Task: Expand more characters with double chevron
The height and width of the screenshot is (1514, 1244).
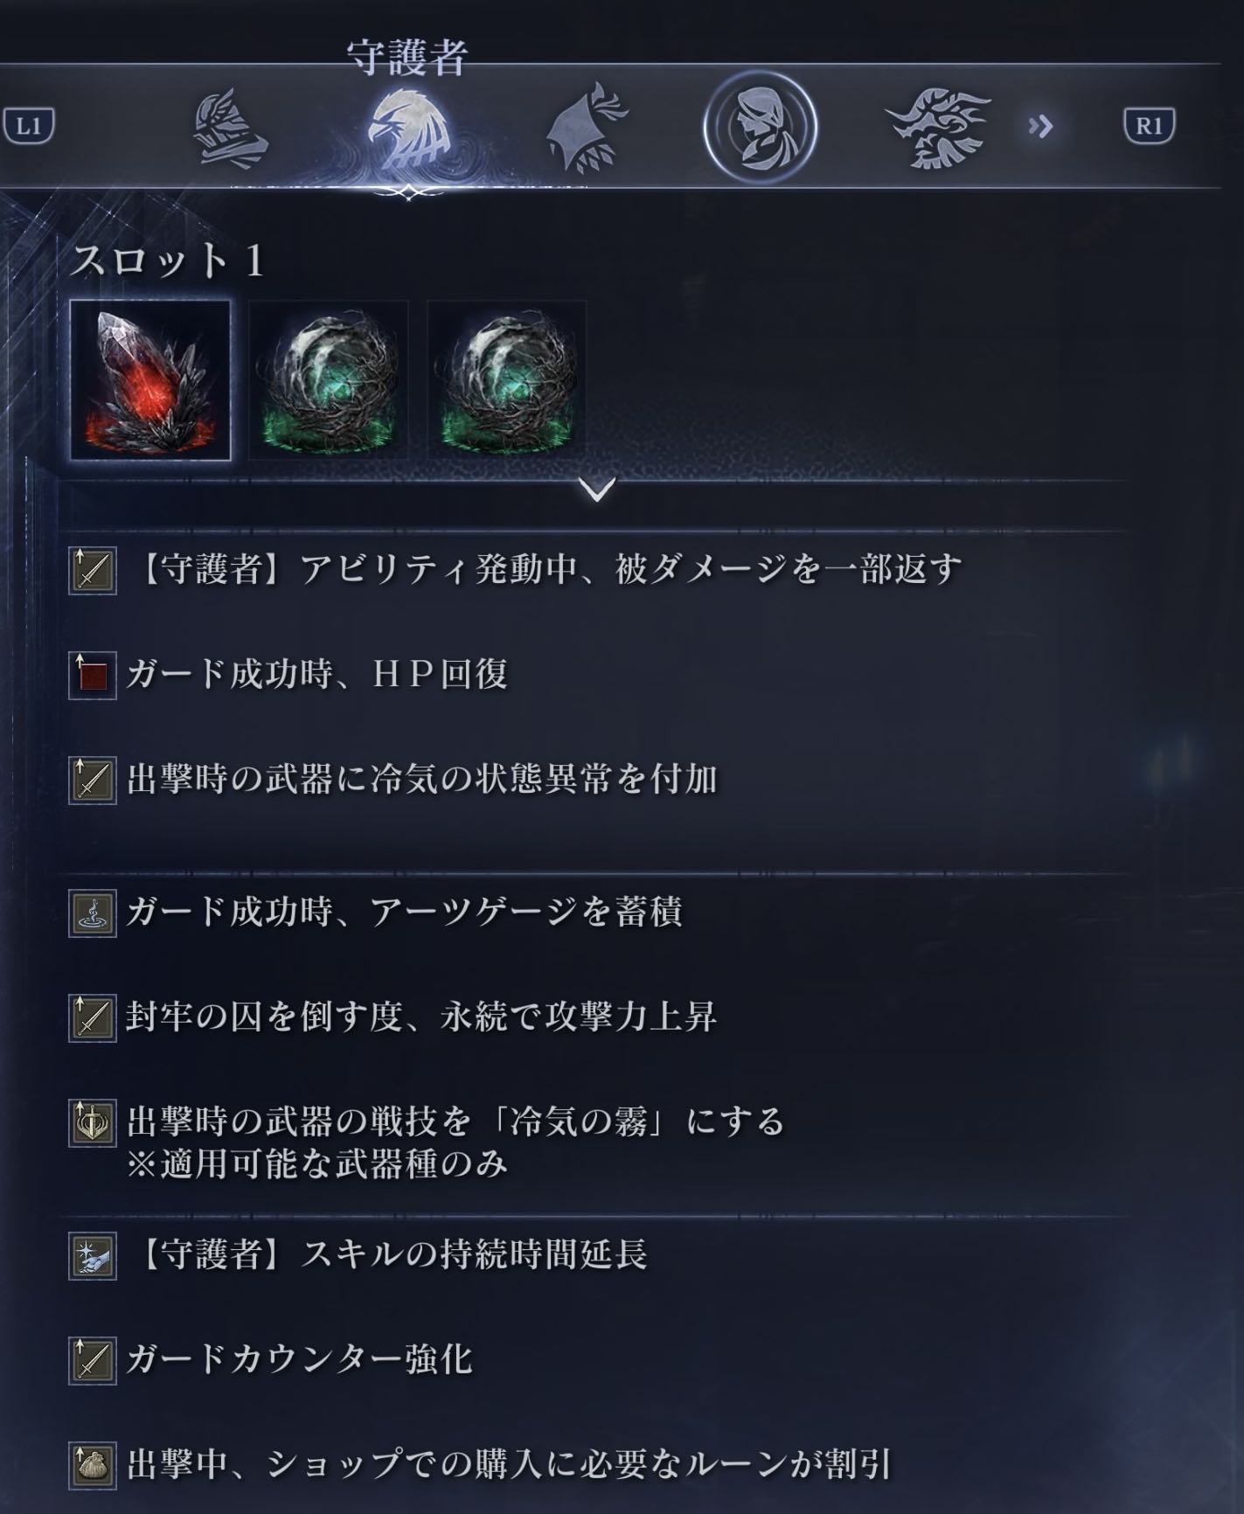Action: tap(1040, 128)
